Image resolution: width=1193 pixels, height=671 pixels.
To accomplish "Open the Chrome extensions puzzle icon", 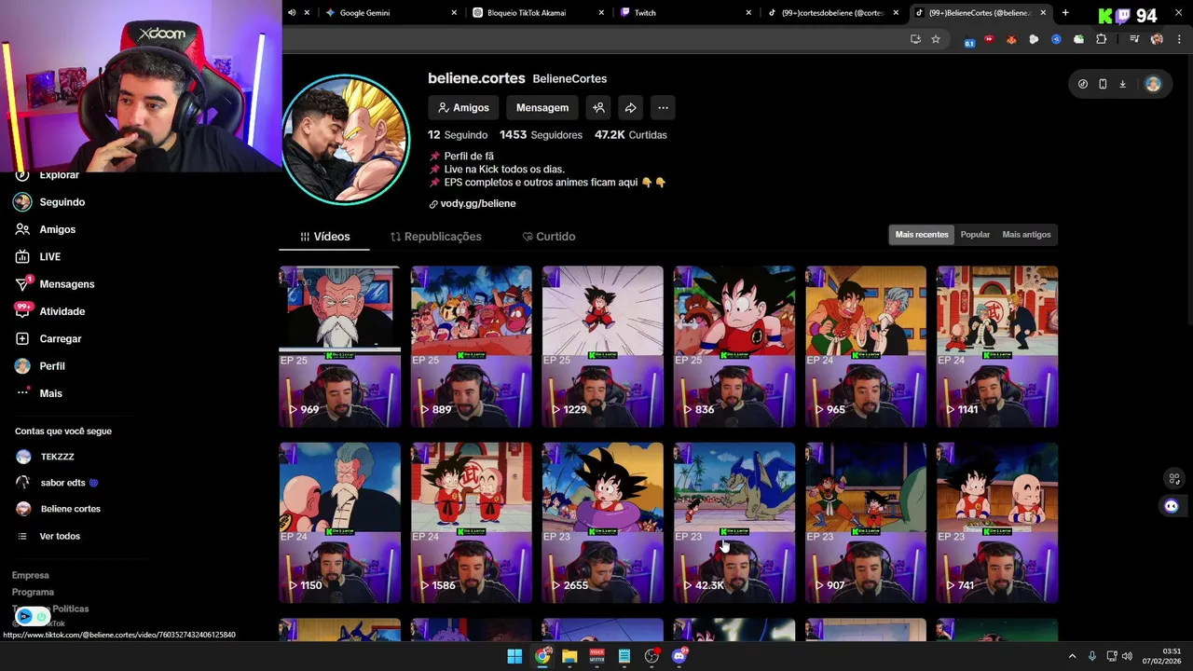I will (x=1101, y=39).
